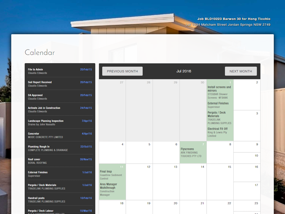Select greyed-out day 28 of previous month
The width and height of the screenshot is (285, 214).
pyautogui.click(x=139, y=110)
